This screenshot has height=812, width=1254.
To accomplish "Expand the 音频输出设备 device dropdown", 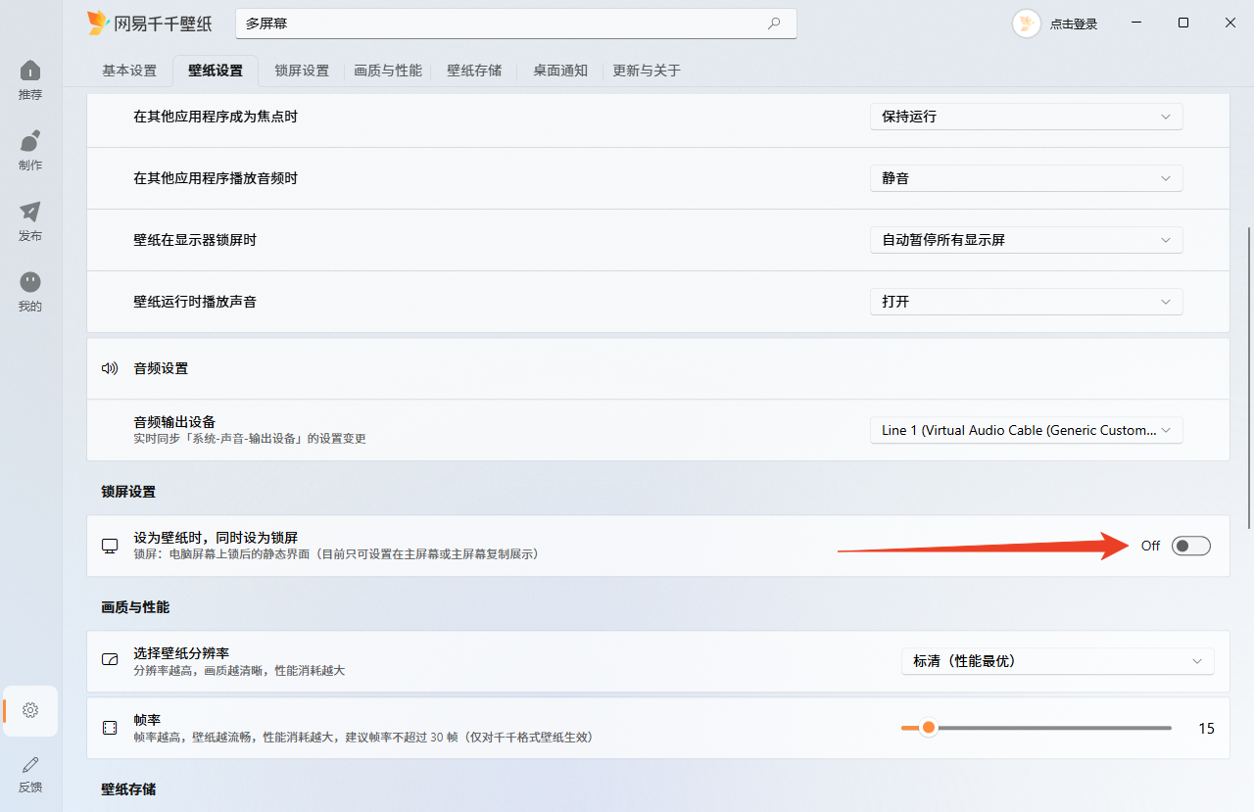I will 1026,429.
